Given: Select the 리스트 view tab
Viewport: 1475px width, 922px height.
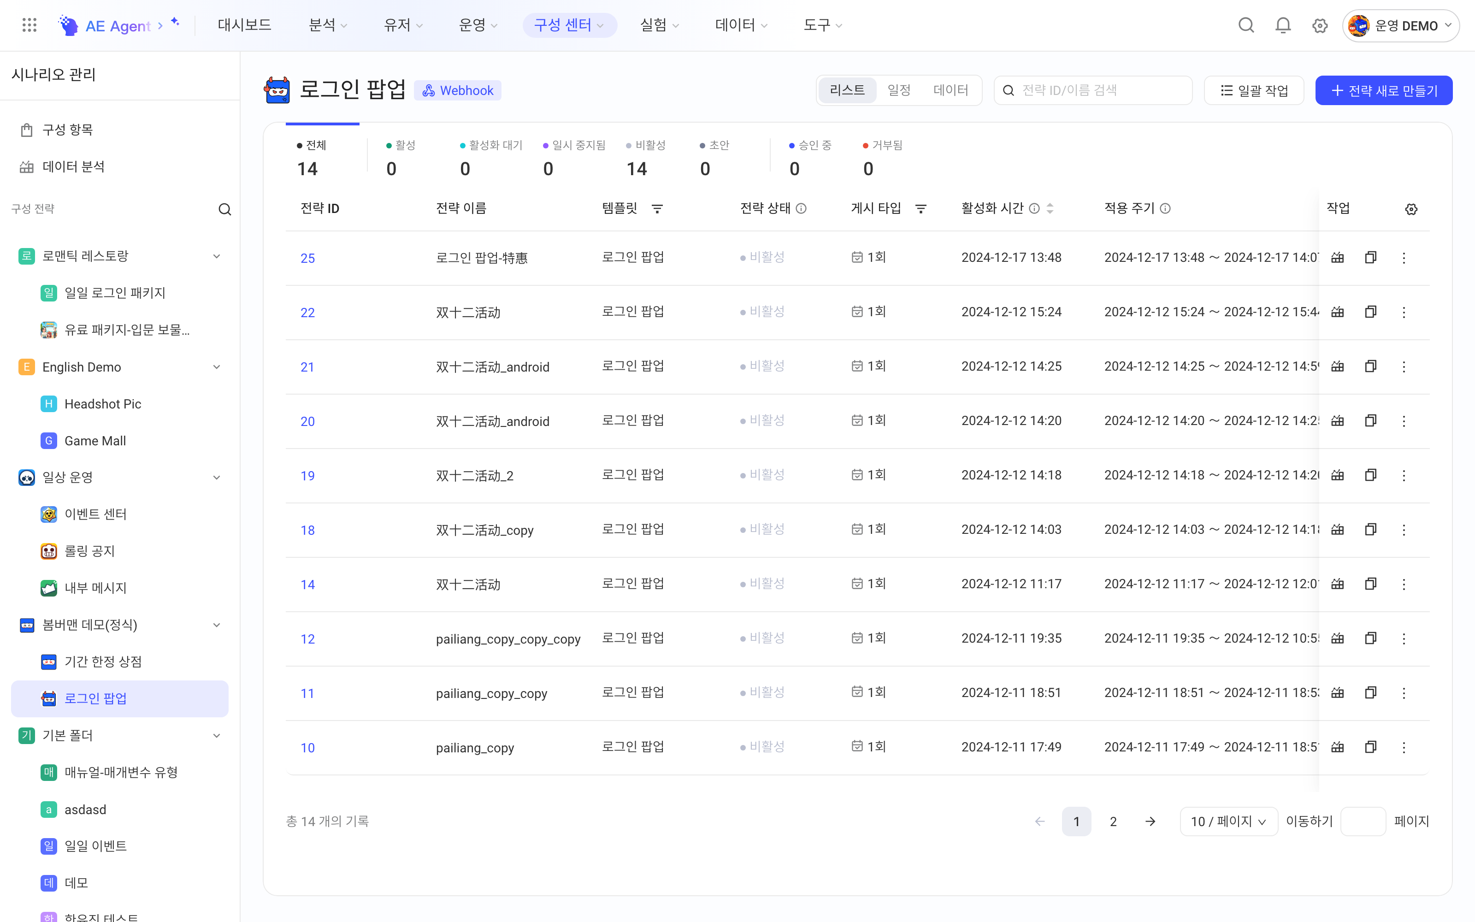Looking at the screenshot, I should [847, 90].
